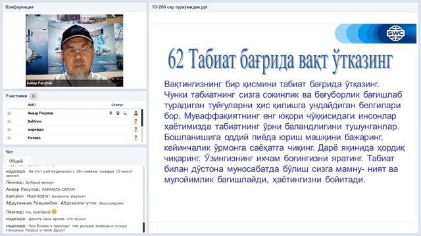This screenshot has width=421, height=236.
Task: Click sender name kamalov Husniddin in chat
Action: 28,197
